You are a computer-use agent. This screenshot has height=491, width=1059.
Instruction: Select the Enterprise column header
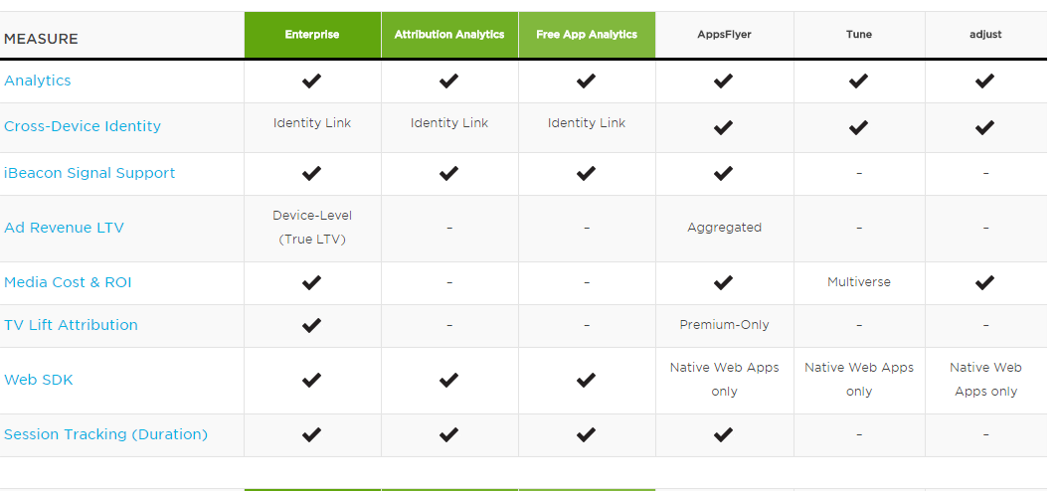pos(312,35)
